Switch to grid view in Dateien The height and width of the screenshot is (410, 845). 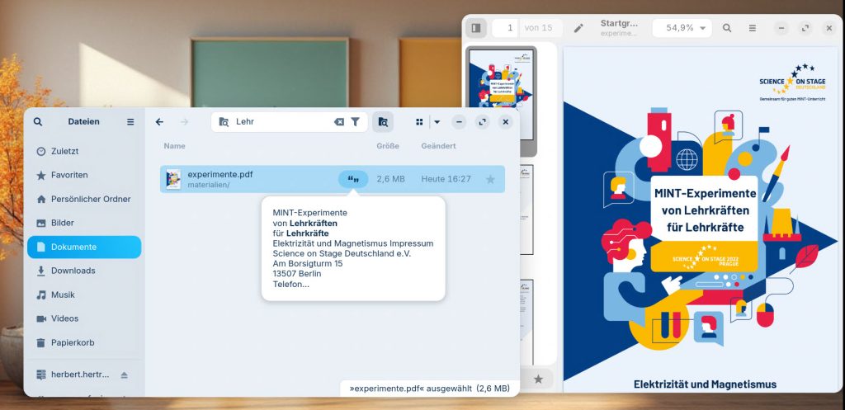[419, 122]
